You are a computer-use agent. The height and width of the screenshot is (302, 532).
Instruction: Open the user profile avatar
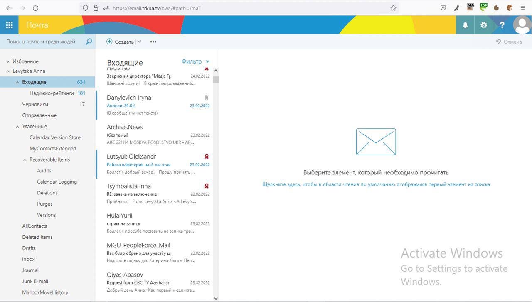pyautogui.click(x=522, y=25)
